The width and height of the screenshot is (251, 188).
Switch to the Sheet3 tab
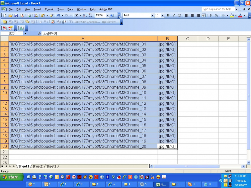pyautogui.click(x=51, y=166)
